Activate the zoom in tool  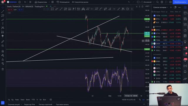point(3,46)
